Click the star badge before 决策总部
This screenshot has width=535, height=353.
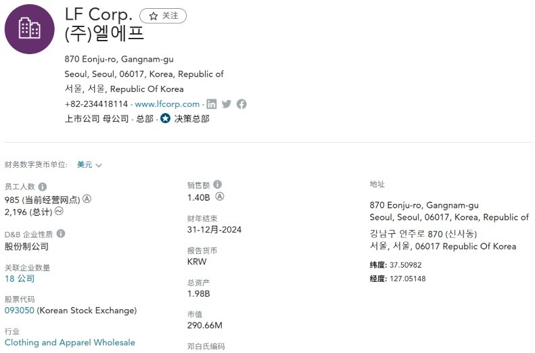click(x=165, y=118)
